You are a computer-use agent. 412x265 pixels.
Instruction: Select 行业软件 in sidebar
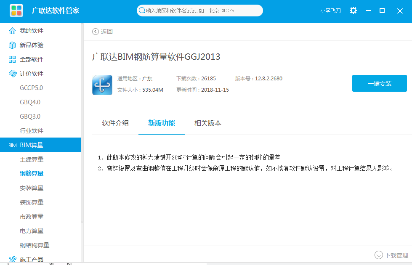coord(32,131)
